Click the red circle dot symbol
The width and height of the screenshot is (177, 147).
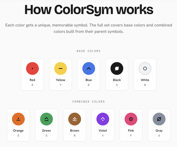pos(32,68)
